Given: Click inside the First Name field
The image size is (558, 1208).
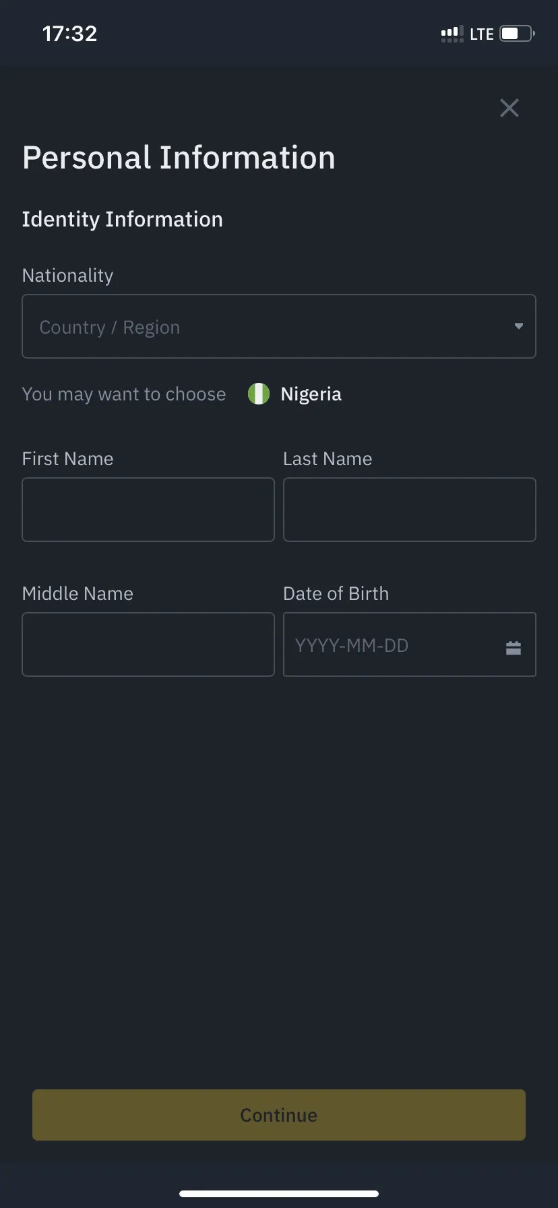Looking at the screenshot, I should (x=148, y=510).
